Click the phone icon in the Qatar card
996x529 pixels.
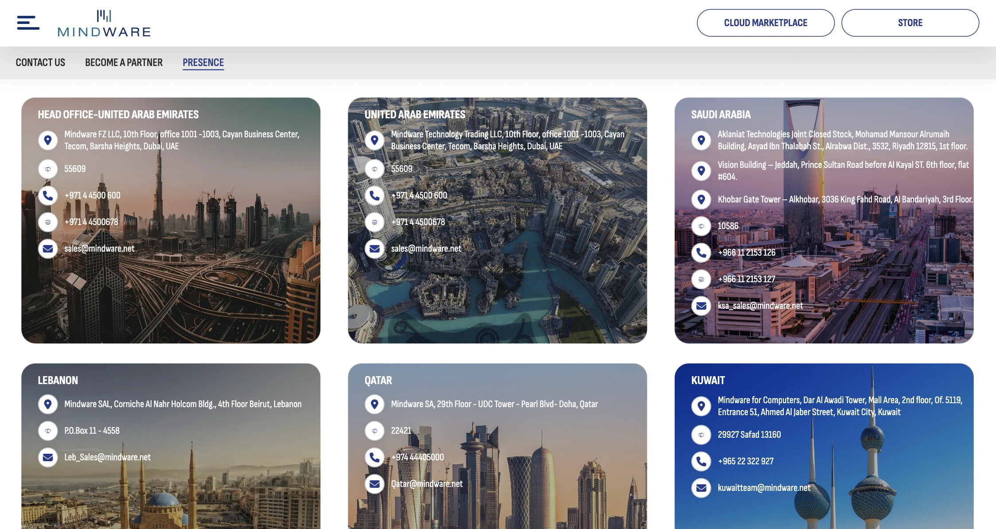point(374,457)
